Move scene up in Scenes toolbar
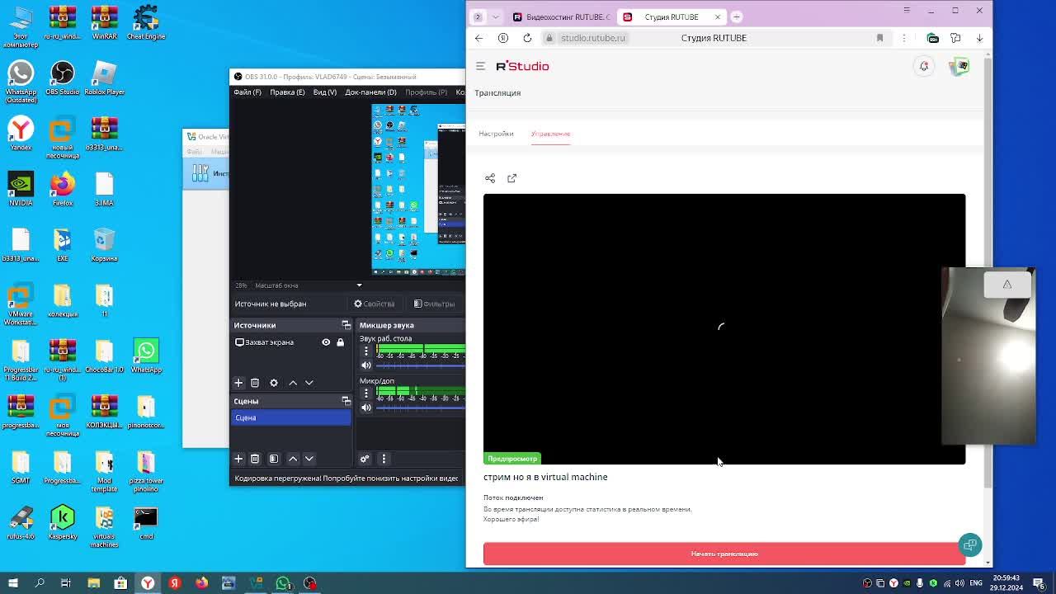 [293, 459]
